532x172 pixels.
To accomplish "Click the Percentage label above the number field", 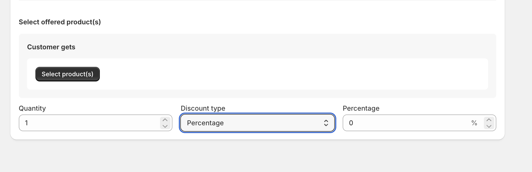I will [361, 108].
